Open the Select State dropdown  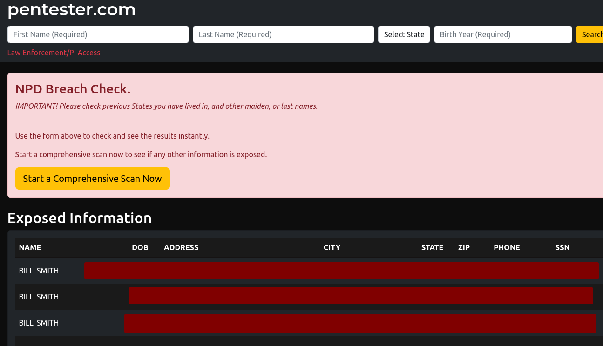(404, 34)
